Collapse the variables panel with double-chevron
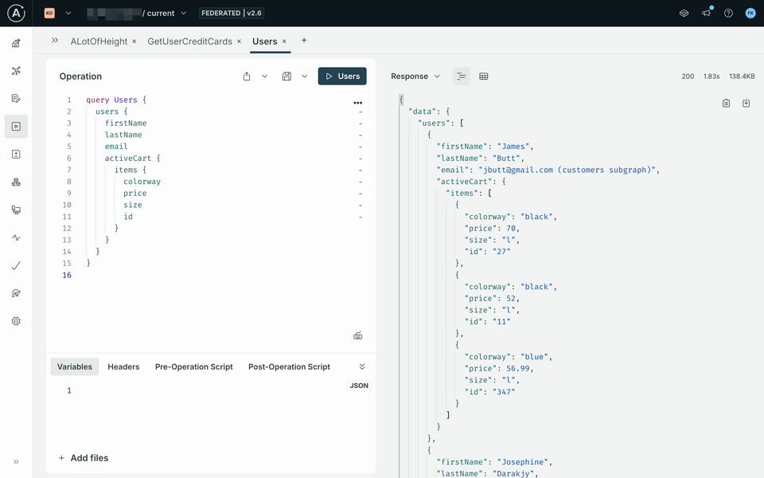Viewport: 764px width, 478px height. point(362,366)
